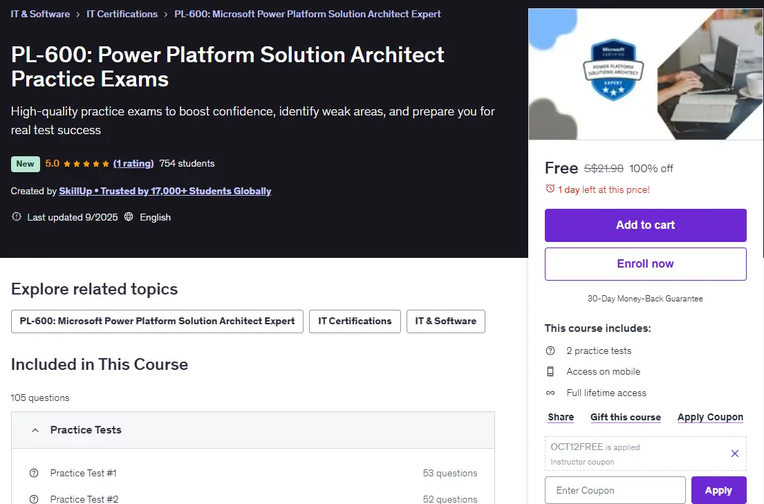Open the IT & Software breadcrumb link
The height and width of the screenshot is (504, 764).
(40, 14)
